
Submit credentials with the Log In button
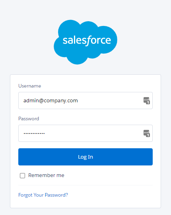coord(85,157)
